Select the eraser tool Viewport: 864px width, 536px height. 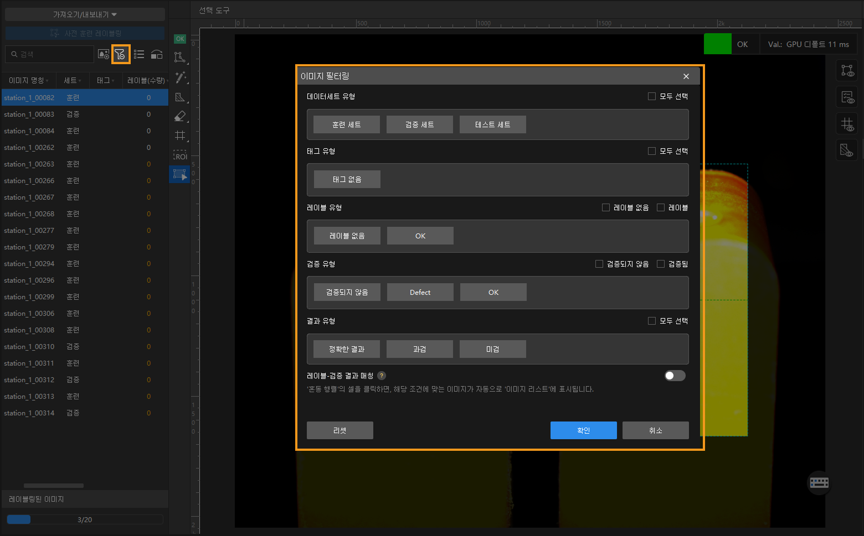(x=180, y=116)
